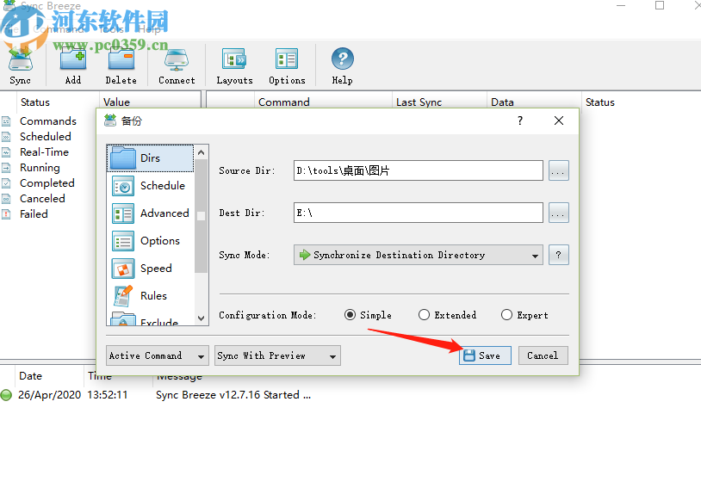This screenshot has height=482, width=701.
Task: Click the Sync Mode help button
Action: pos(558,255)
